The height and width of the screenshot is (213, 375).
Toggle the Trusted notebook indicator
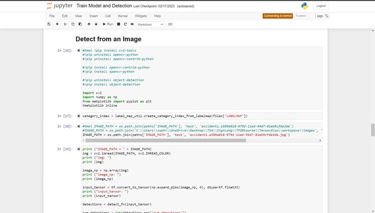(x=300, y=16)
